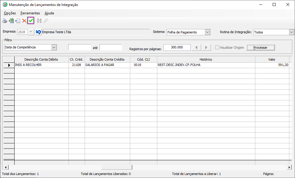Click the grayed binoculars search icon

39,21
